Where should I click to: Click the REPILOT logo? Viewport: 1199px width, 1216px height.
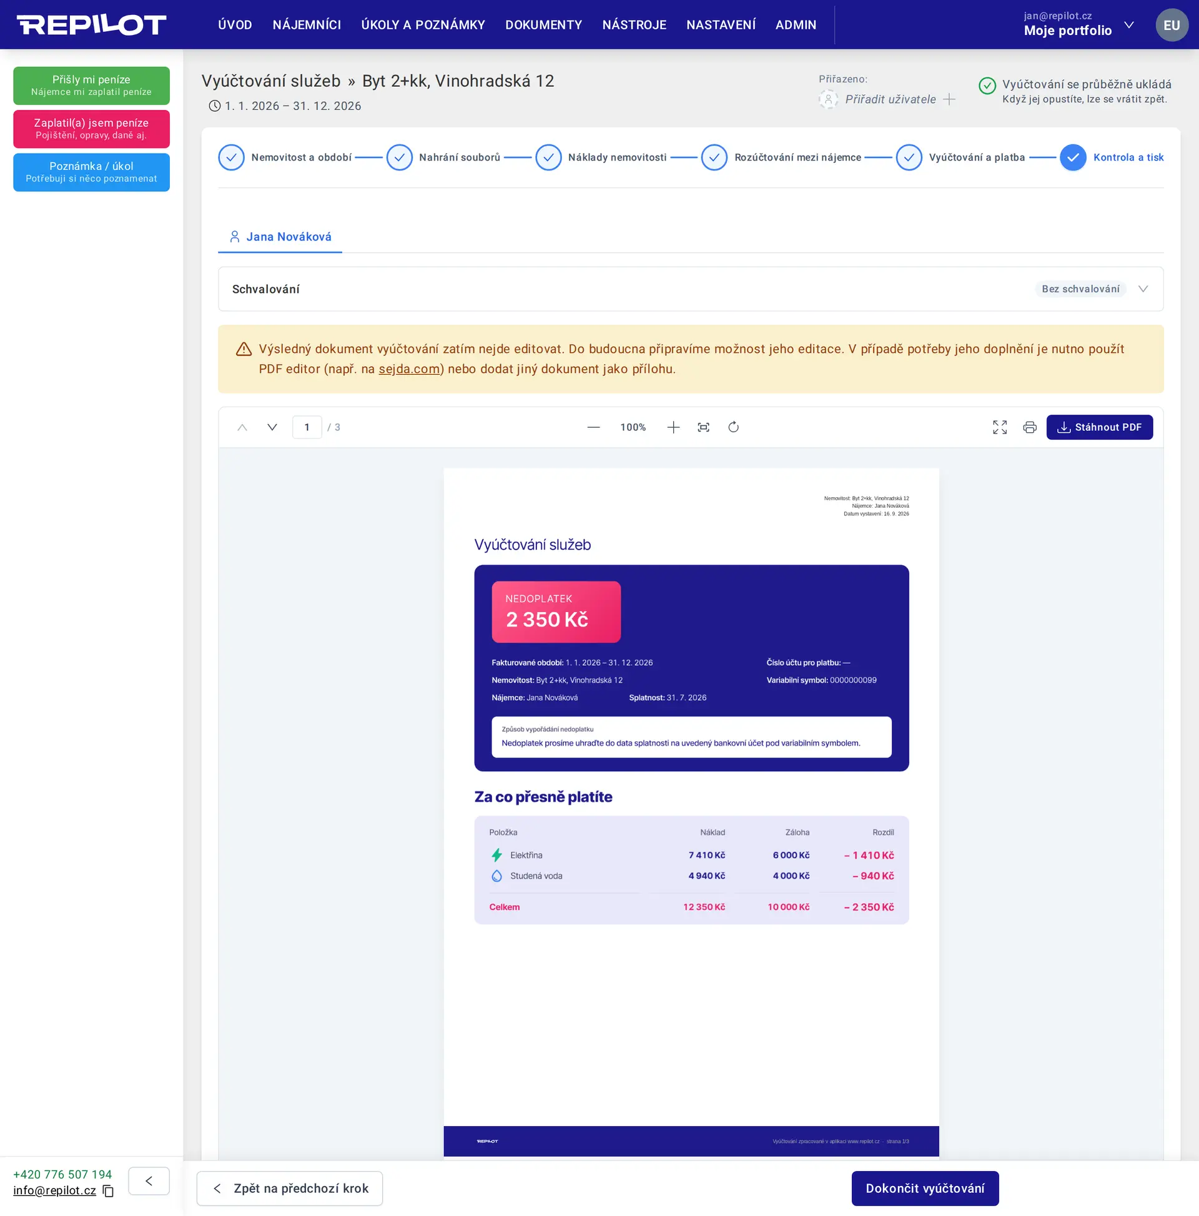[92, 25]
